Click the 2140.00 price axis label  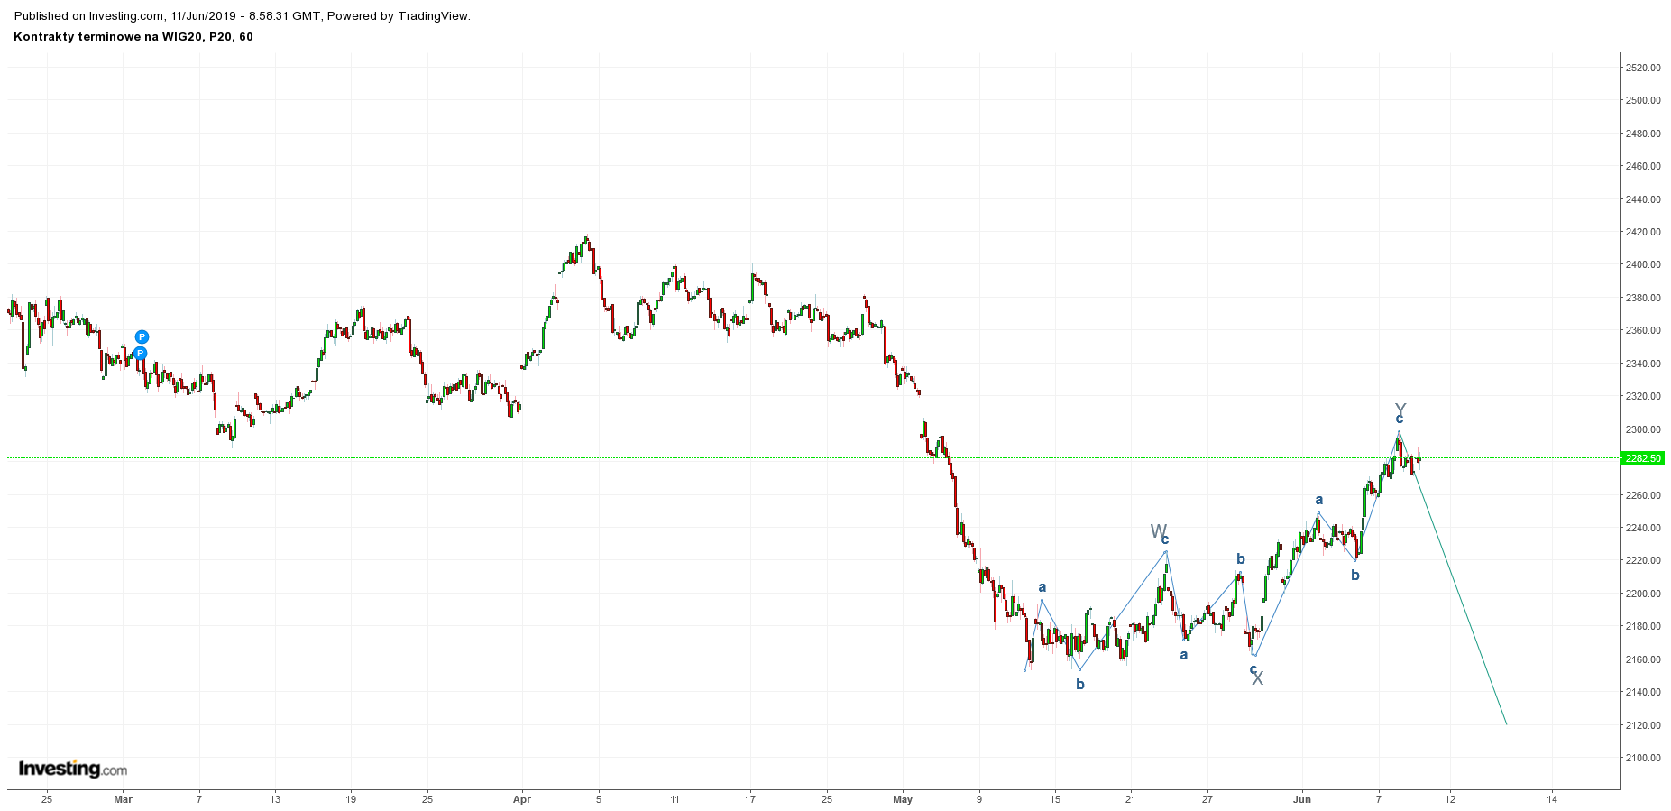(1643, 692)
